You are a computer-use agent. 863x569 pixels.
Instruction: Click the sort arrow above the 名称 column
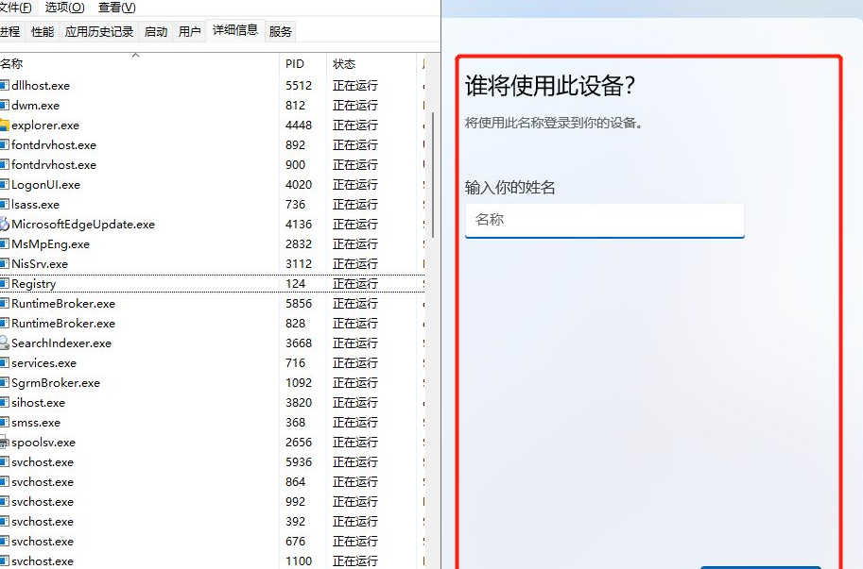[x=135, y=56]
